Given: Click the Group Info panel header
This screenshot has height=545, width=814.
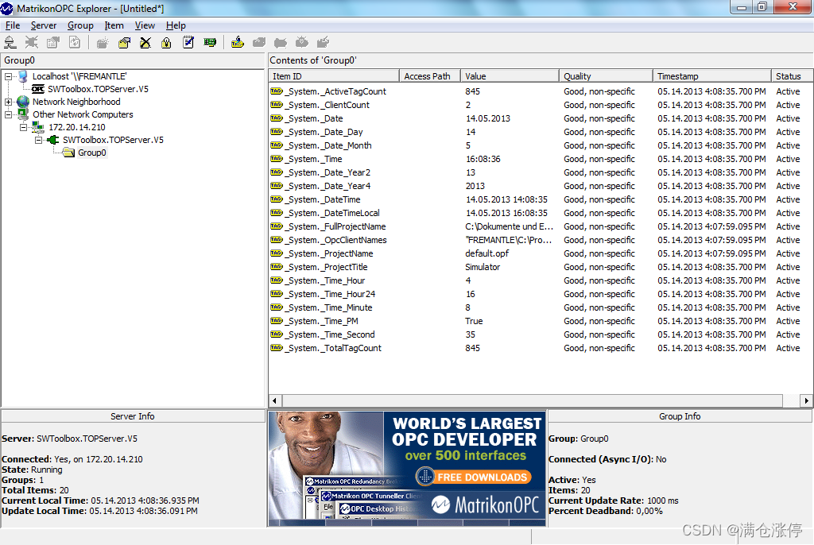Looking at the screenshot, I should 680,416.
